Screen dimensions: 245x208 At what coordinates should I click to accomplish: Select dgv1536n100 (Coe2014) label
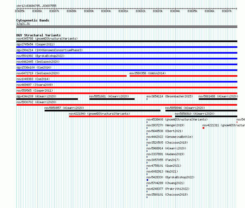(x=34, y=67)
